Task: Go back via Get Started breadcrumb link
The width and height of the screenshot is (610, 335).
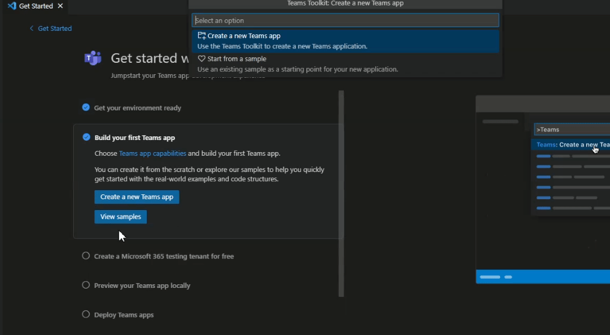Action: click(x=54, y=28)
